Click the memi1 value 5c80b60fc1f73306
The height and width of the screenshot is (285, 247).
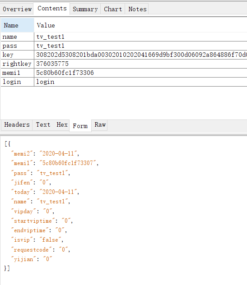pos(140,73)
